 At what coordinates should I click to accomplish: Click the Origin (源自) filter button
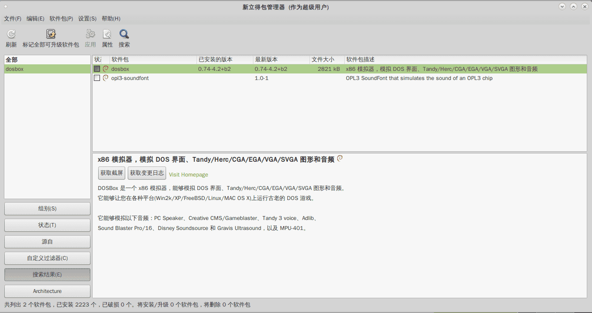point(47,242)
